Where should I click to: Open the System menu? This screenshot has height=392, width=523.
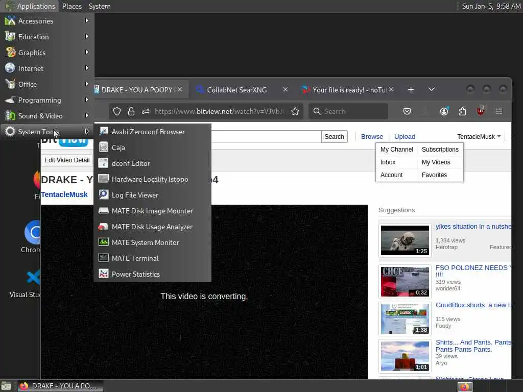pyautogui.click(x=100, y=6)
